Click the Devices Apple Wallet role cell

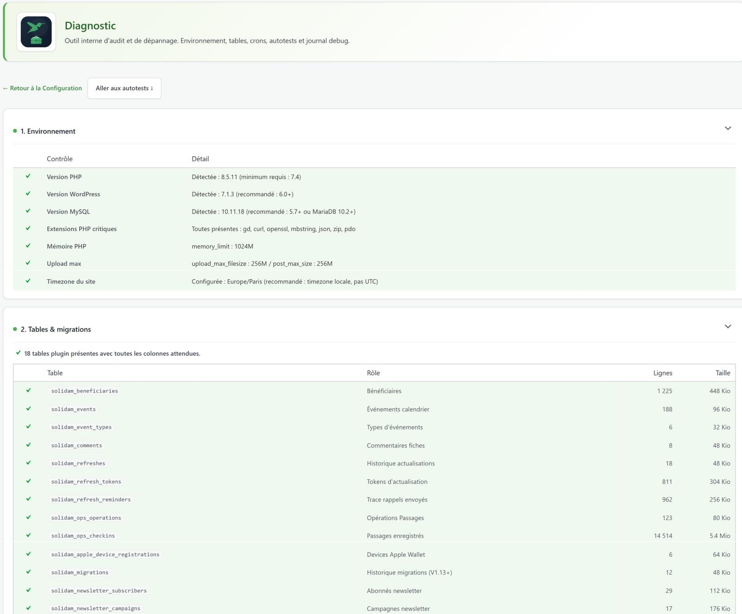(x=396, y=555)
